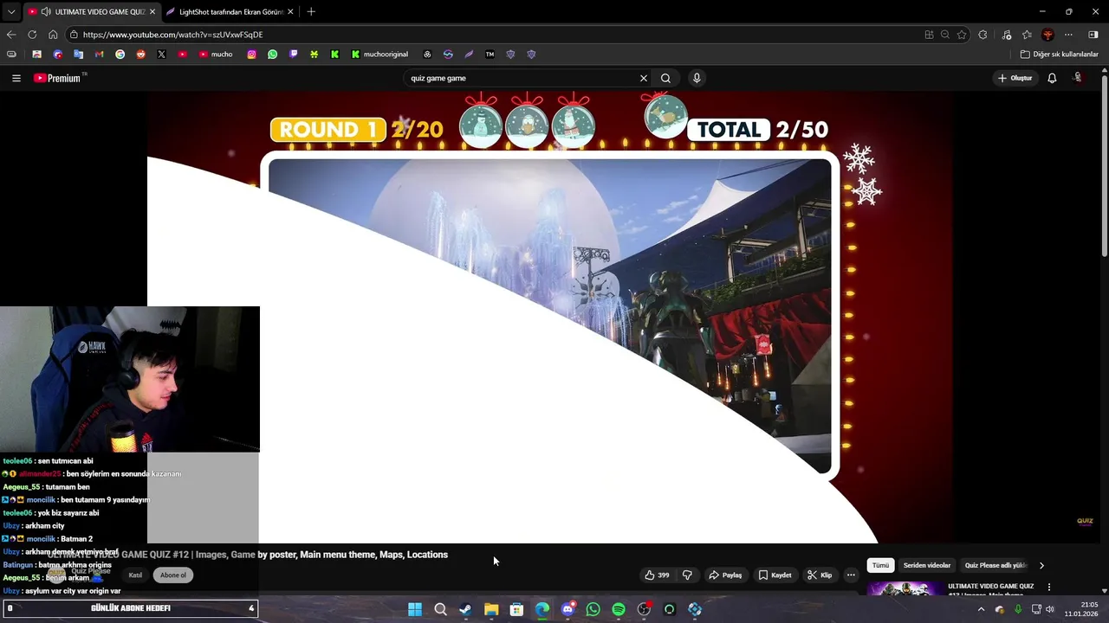The height and width of the screenshot is (623, 1109).
Task: Click the YouTube search input field
Action: click(520, 78)
